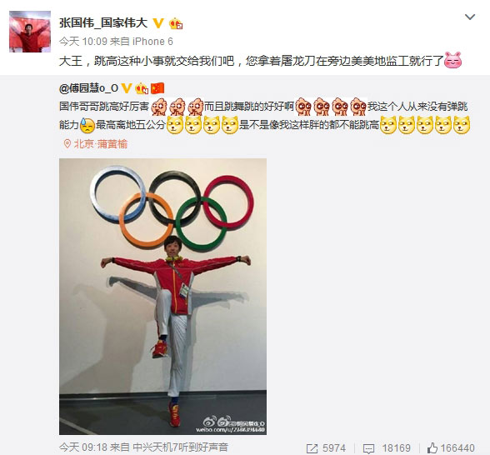This screenshot has width=490, height=455.
Task: Open 张国伟's profile avatar photo
Action: click(30, 32)
